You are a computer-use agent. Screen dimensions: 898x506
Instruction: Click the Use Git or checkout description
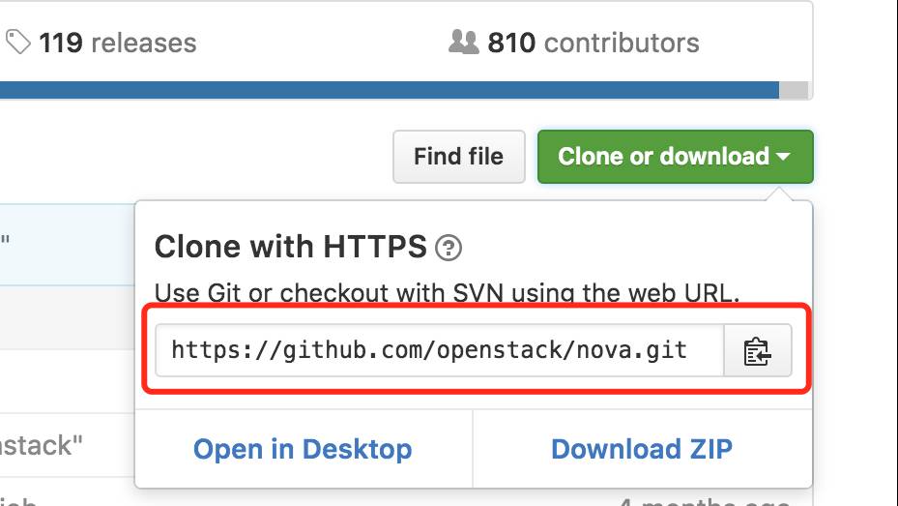pos(447,292)
